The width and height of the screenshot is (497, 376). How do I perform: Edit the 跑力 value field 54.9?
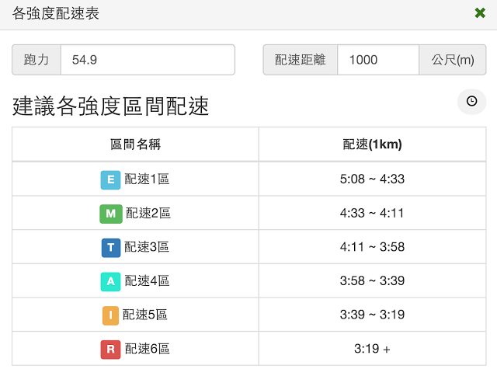pos(148,60)
